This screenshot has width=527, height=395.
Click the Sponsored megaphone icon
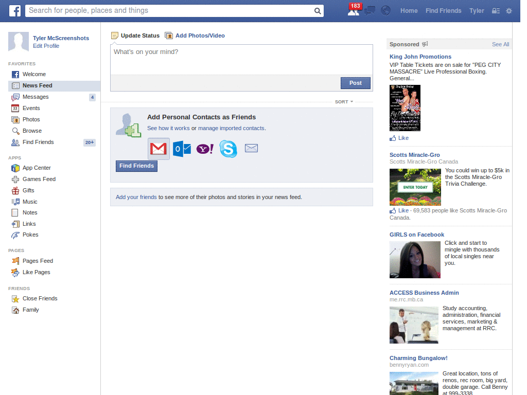coord(425,44)
